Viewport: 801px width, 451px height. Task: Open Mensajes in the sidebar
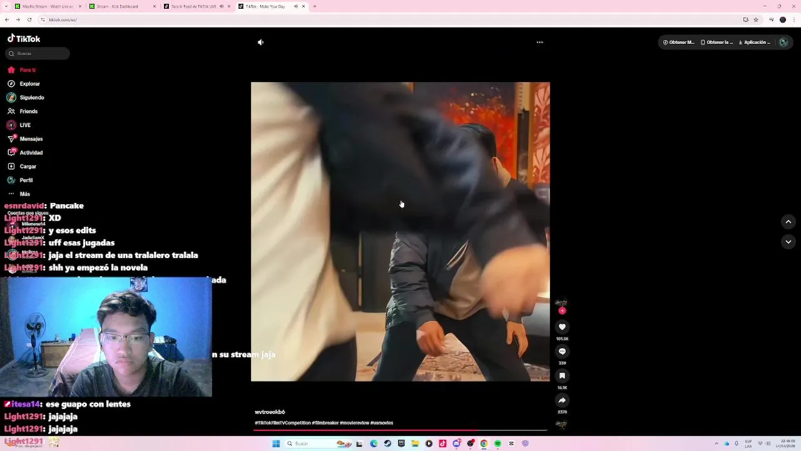(24, 139)
